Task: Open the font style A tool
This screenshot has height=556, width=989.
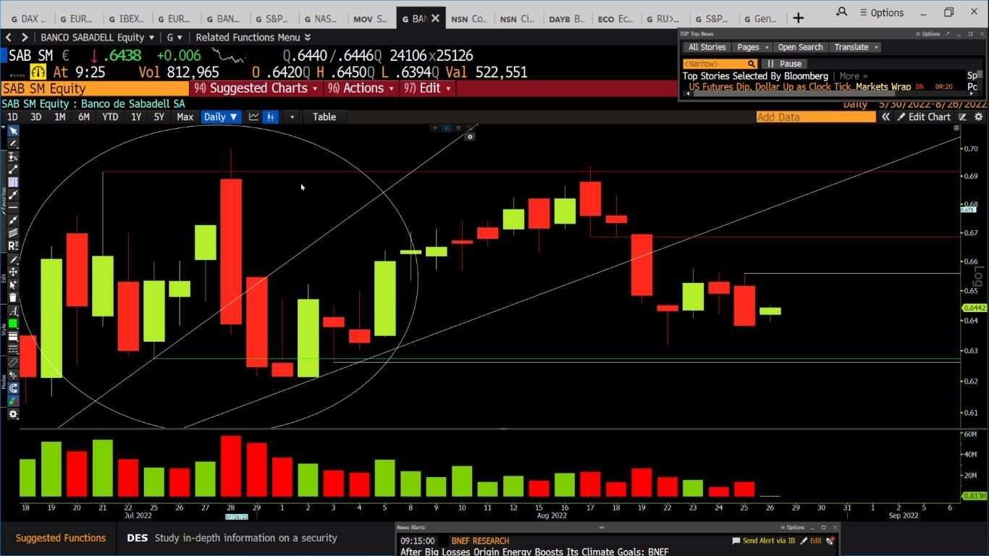Action: [x=13, y=311]
